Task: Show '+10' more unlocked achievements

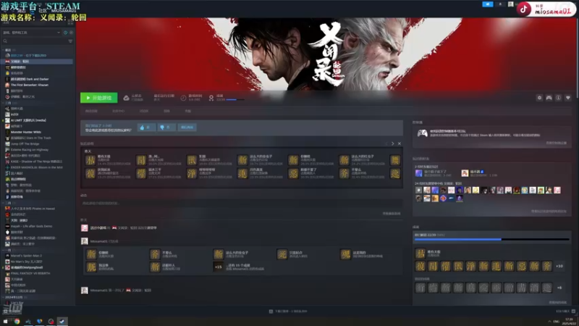Action: 559,266
